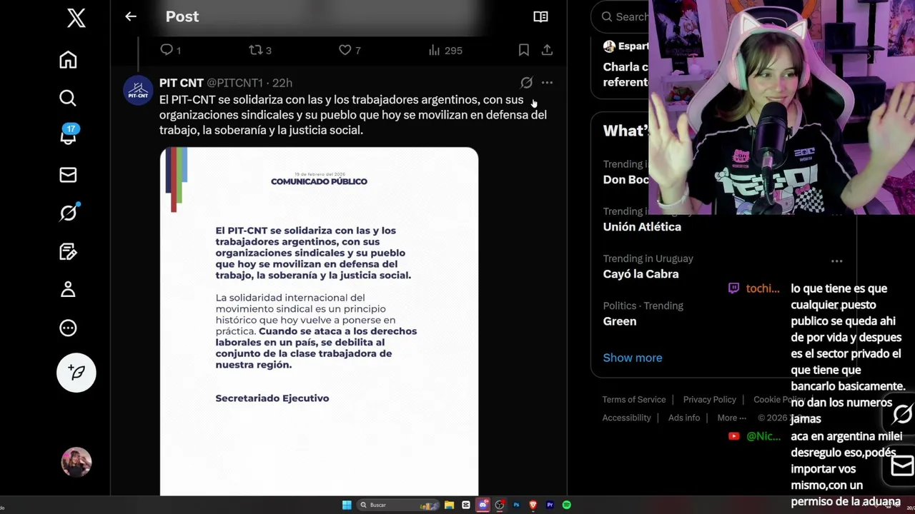Open Messages envelope in the sidebar
The width and height of the screenshot is (915, 514).
coord(68,175)
